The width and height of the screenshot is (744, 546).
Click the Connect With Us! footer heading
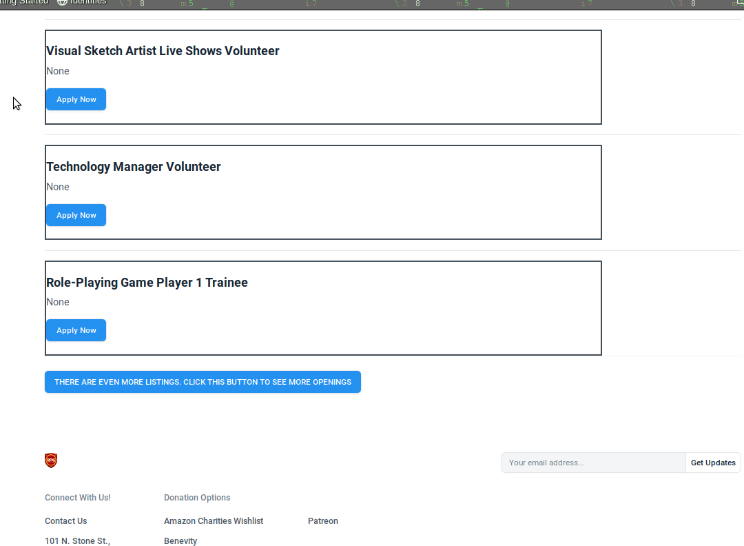coord(77,498)
